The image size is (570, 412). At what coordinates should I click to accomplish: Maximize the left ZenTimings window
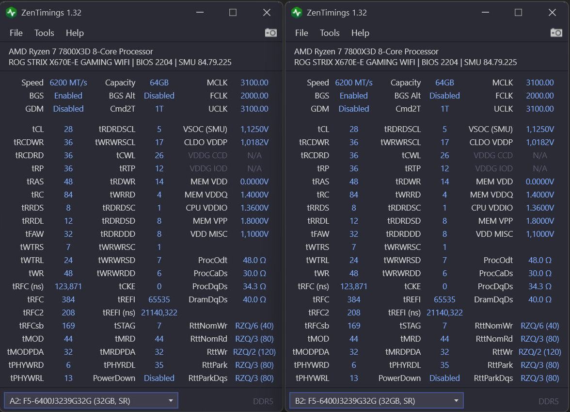(x=233, y=13)
